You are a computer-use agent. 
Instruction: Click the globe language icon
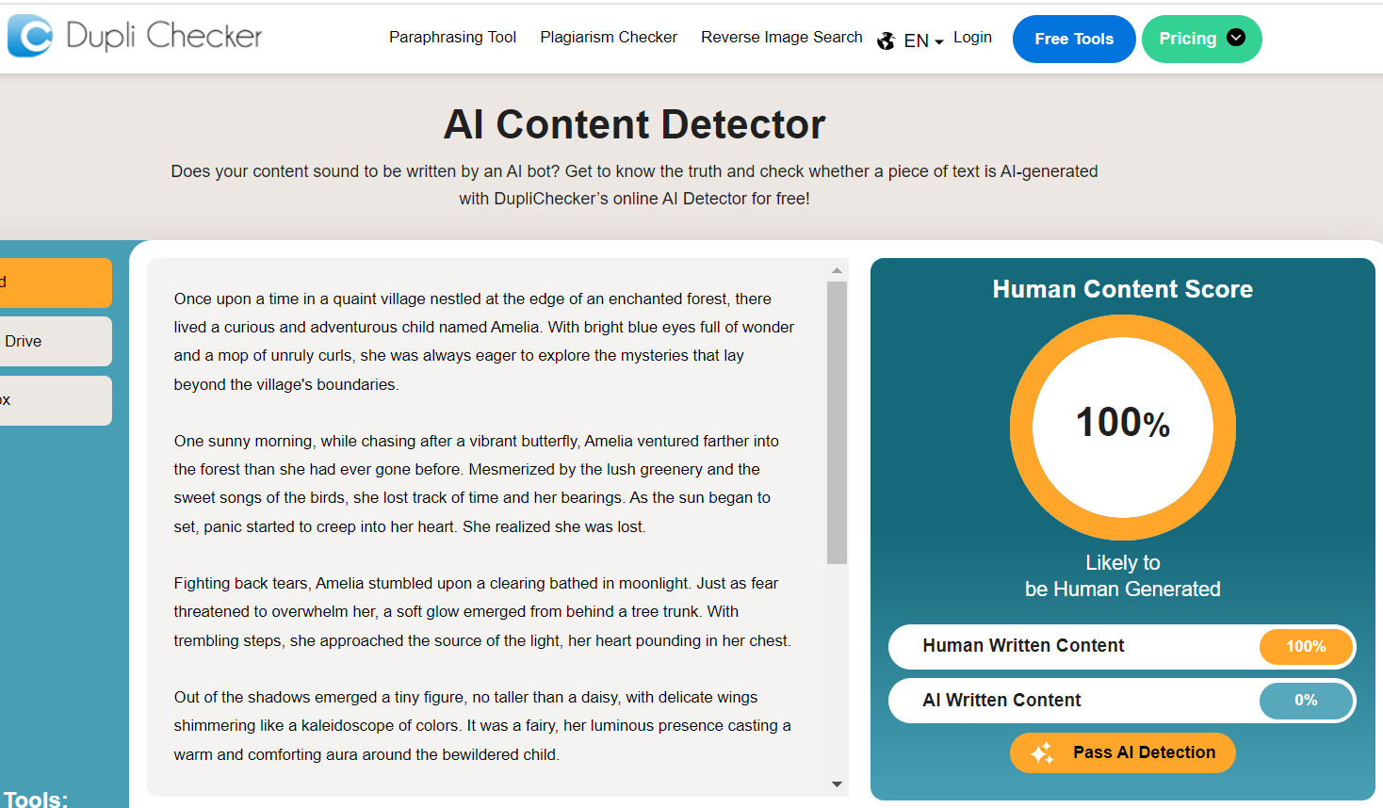886,40
